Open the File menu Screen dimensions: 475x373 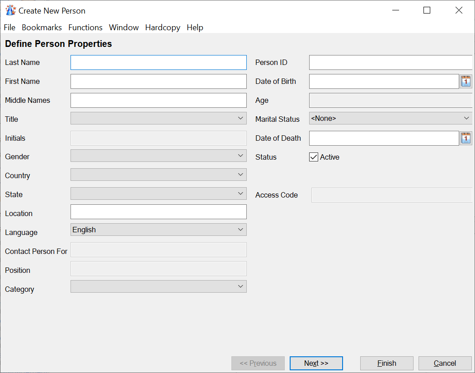(9, 28)
